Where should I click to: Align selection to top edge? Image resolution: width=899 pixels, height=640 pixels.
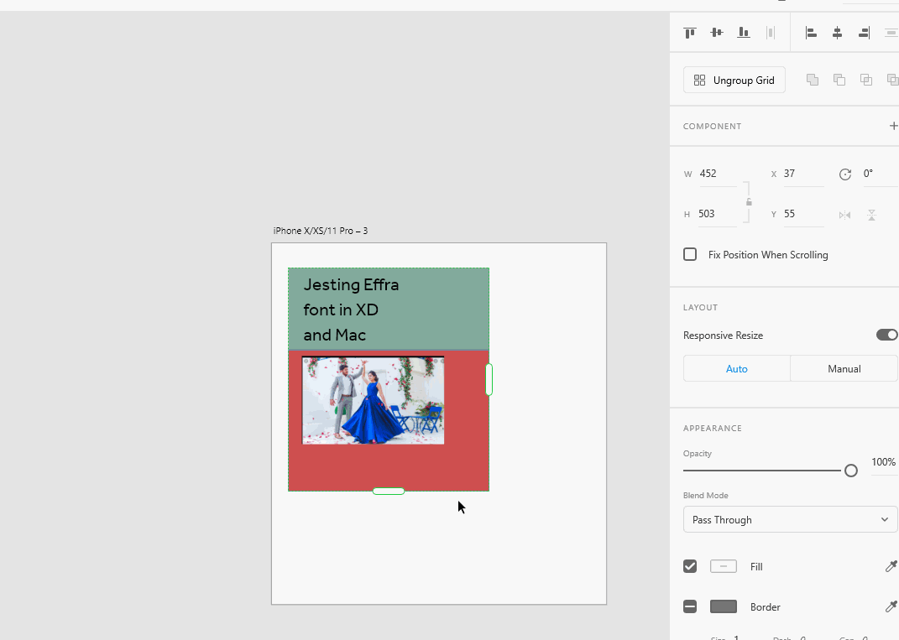coord(690,33)
